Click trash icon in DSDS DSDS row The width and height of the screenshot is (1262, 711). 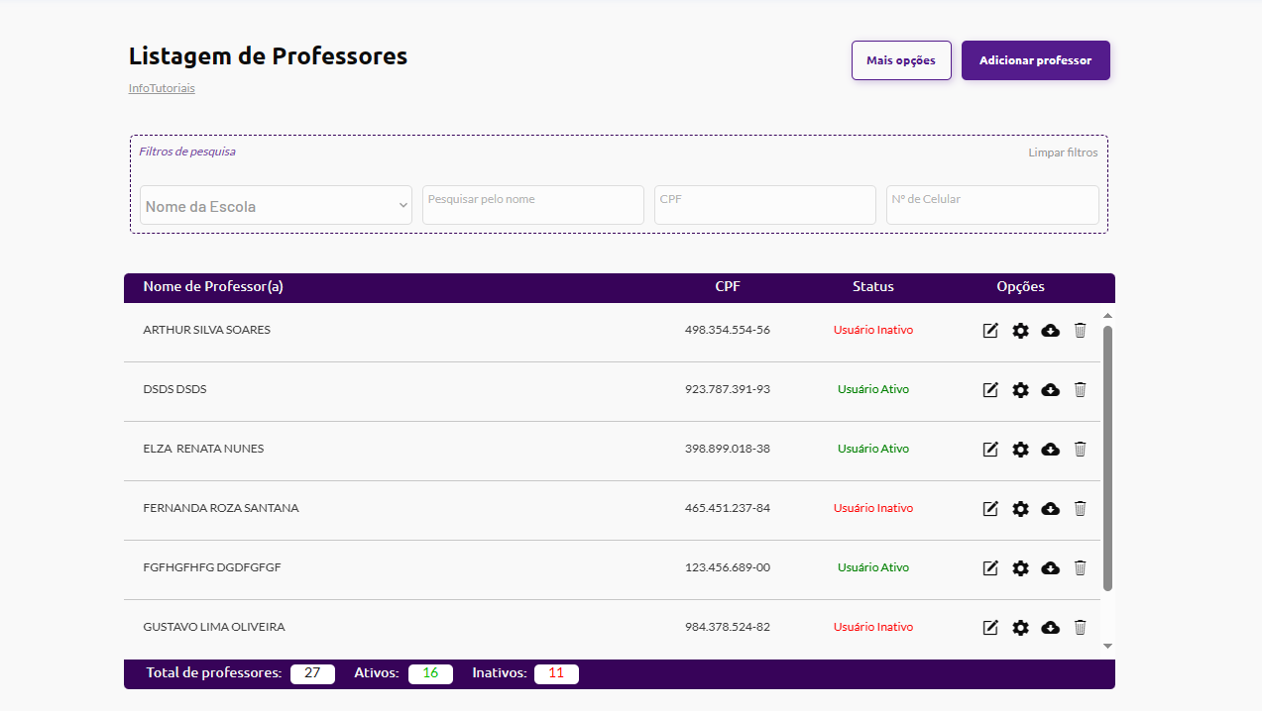click(x=1081, y=389)
